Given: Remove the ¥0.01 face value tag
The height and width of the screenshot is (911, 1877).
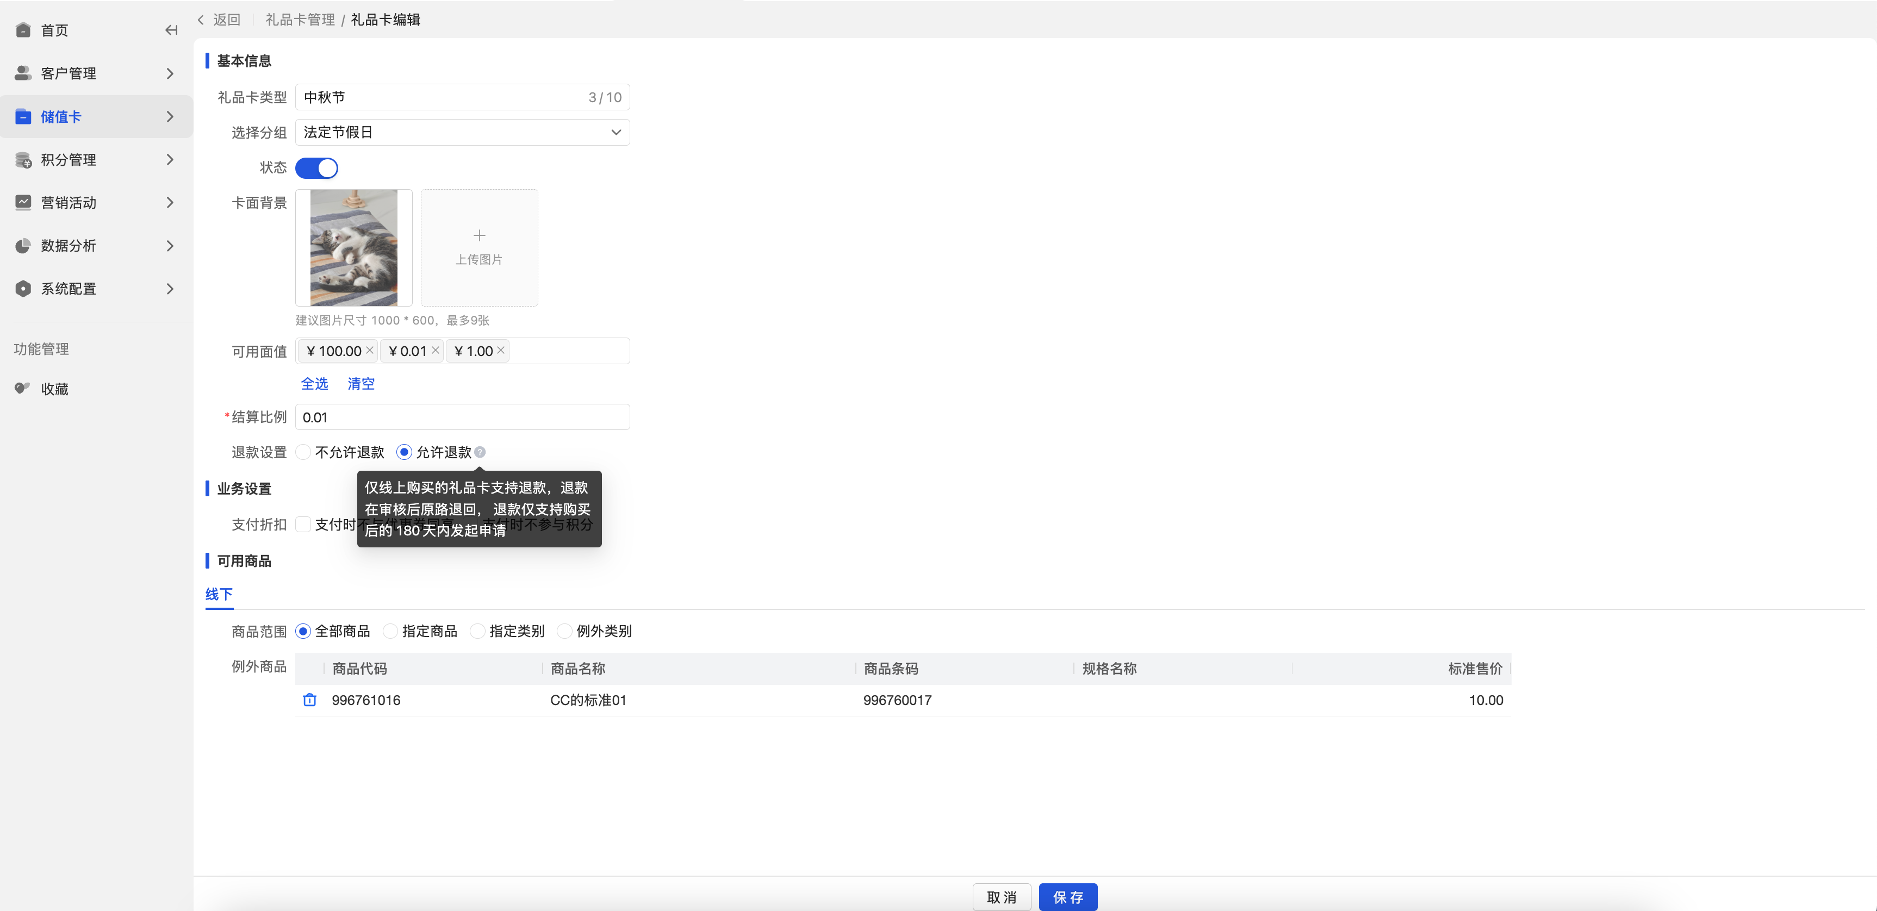Looking at the screenshot, I should [x=435, y=350].
